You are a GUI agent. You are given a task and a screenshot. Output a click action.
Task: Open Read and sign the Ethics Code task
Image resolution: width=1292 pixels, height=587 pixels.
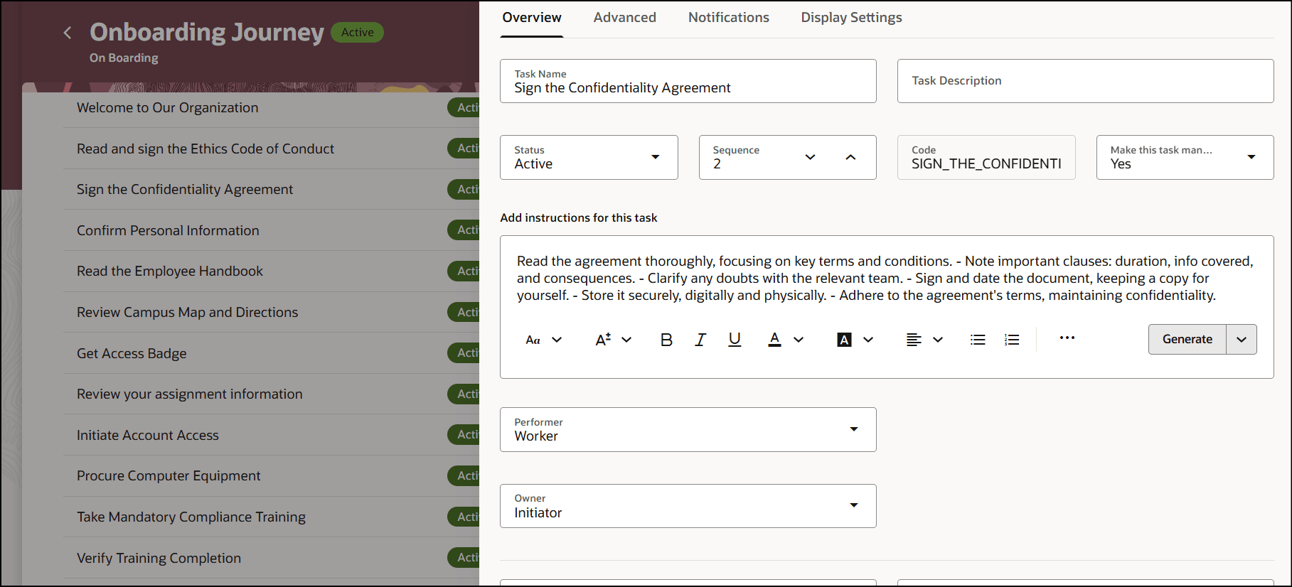(205, 149)
